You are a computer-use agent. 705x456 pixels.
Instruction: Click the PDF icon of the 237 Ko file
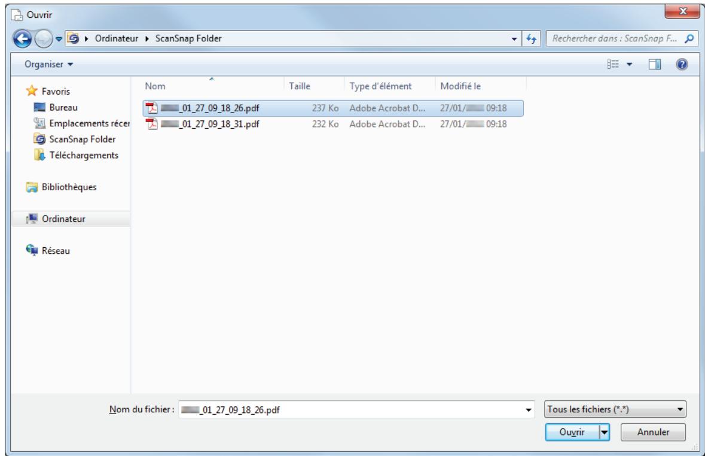click(x=151, y=108)
